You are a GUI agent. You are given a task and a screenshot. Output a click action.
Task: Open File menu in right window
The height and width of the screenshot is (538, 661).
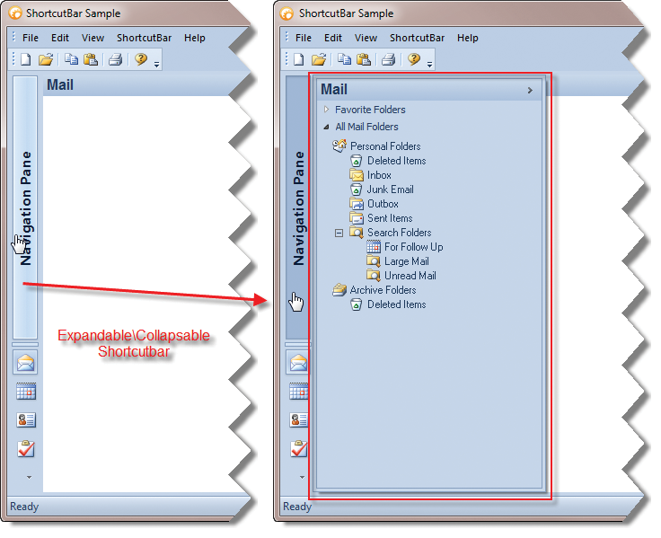click(x=304, y=38)
